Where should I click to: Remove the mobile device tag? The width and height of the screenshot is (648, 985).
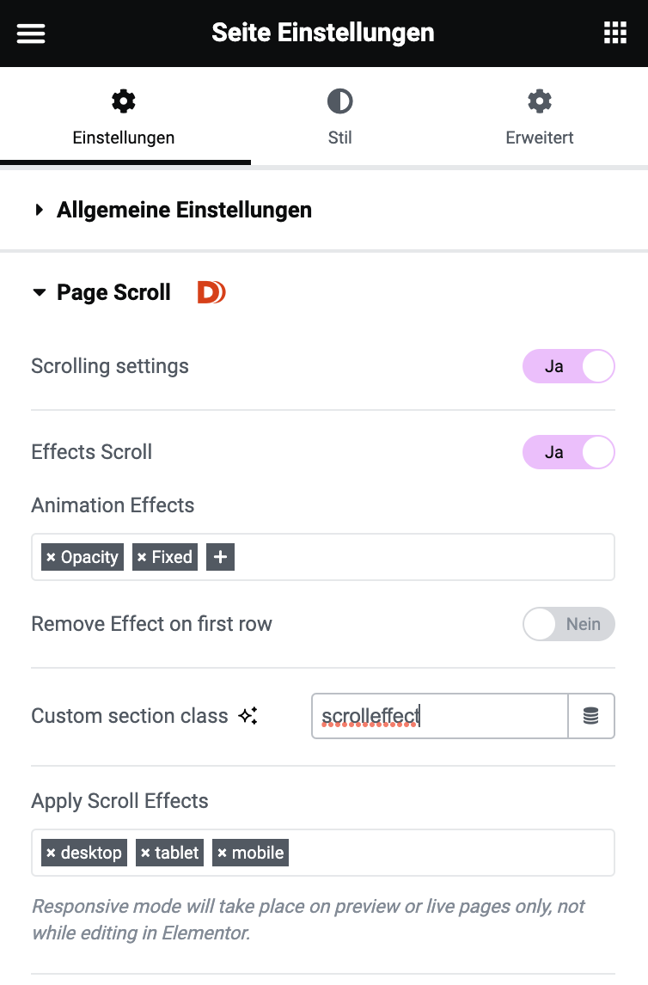tap(223, 853)
